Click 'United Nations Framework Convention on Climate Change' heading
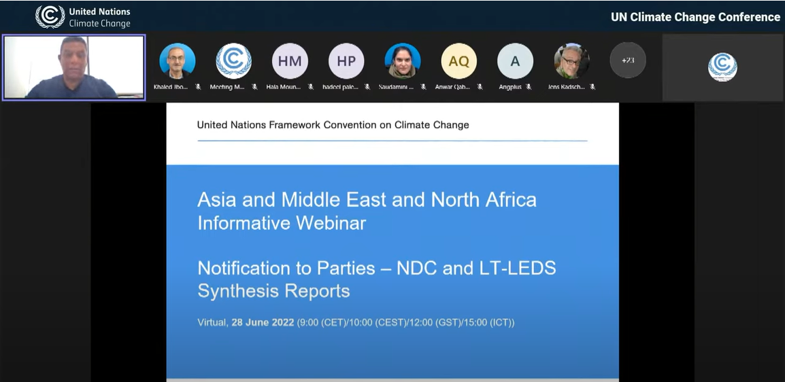The image size is (785, 382). pyautogui.click(x=333, y=125)
